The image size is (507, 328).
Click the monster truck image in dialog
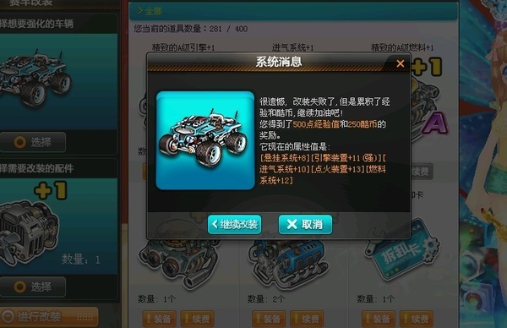(205, 140)
